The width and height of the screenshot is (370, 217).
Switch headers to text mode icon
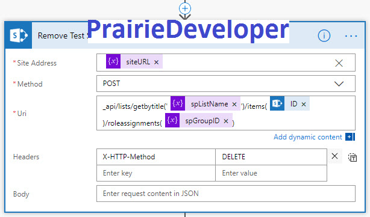tap(353, 157)
